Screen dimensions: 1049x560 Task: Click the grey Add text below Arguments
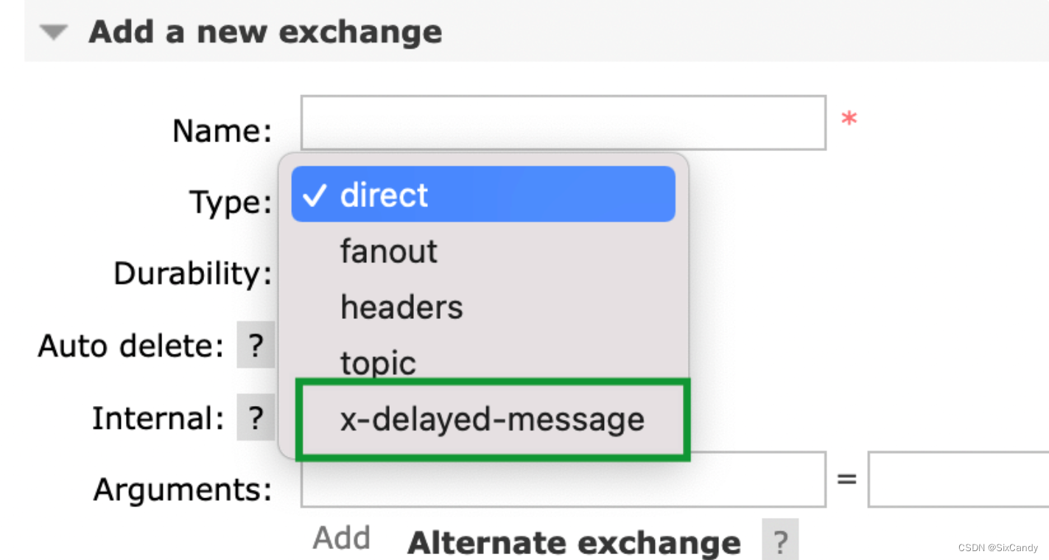click(341, 538)
